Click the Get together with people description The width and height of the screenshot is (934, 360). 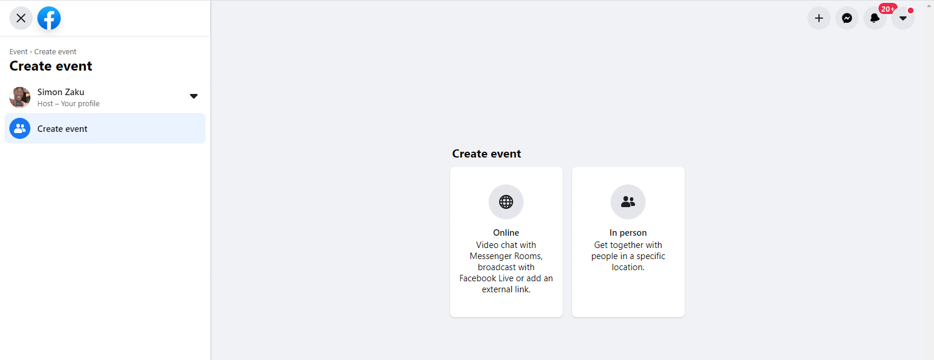click(x=628, y=256)
